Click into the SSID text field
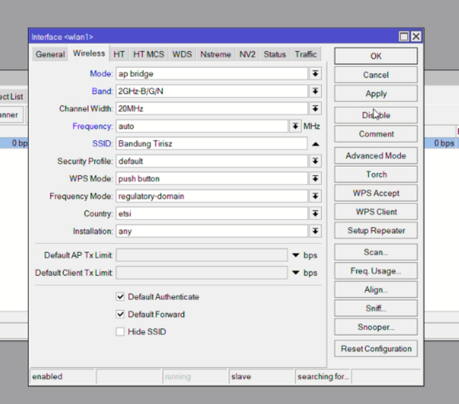Image resolution: width=459 pixels, height=404 pixels. click(212, 144)
